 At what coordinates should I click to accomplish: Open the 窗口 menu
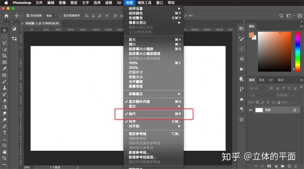160,3
